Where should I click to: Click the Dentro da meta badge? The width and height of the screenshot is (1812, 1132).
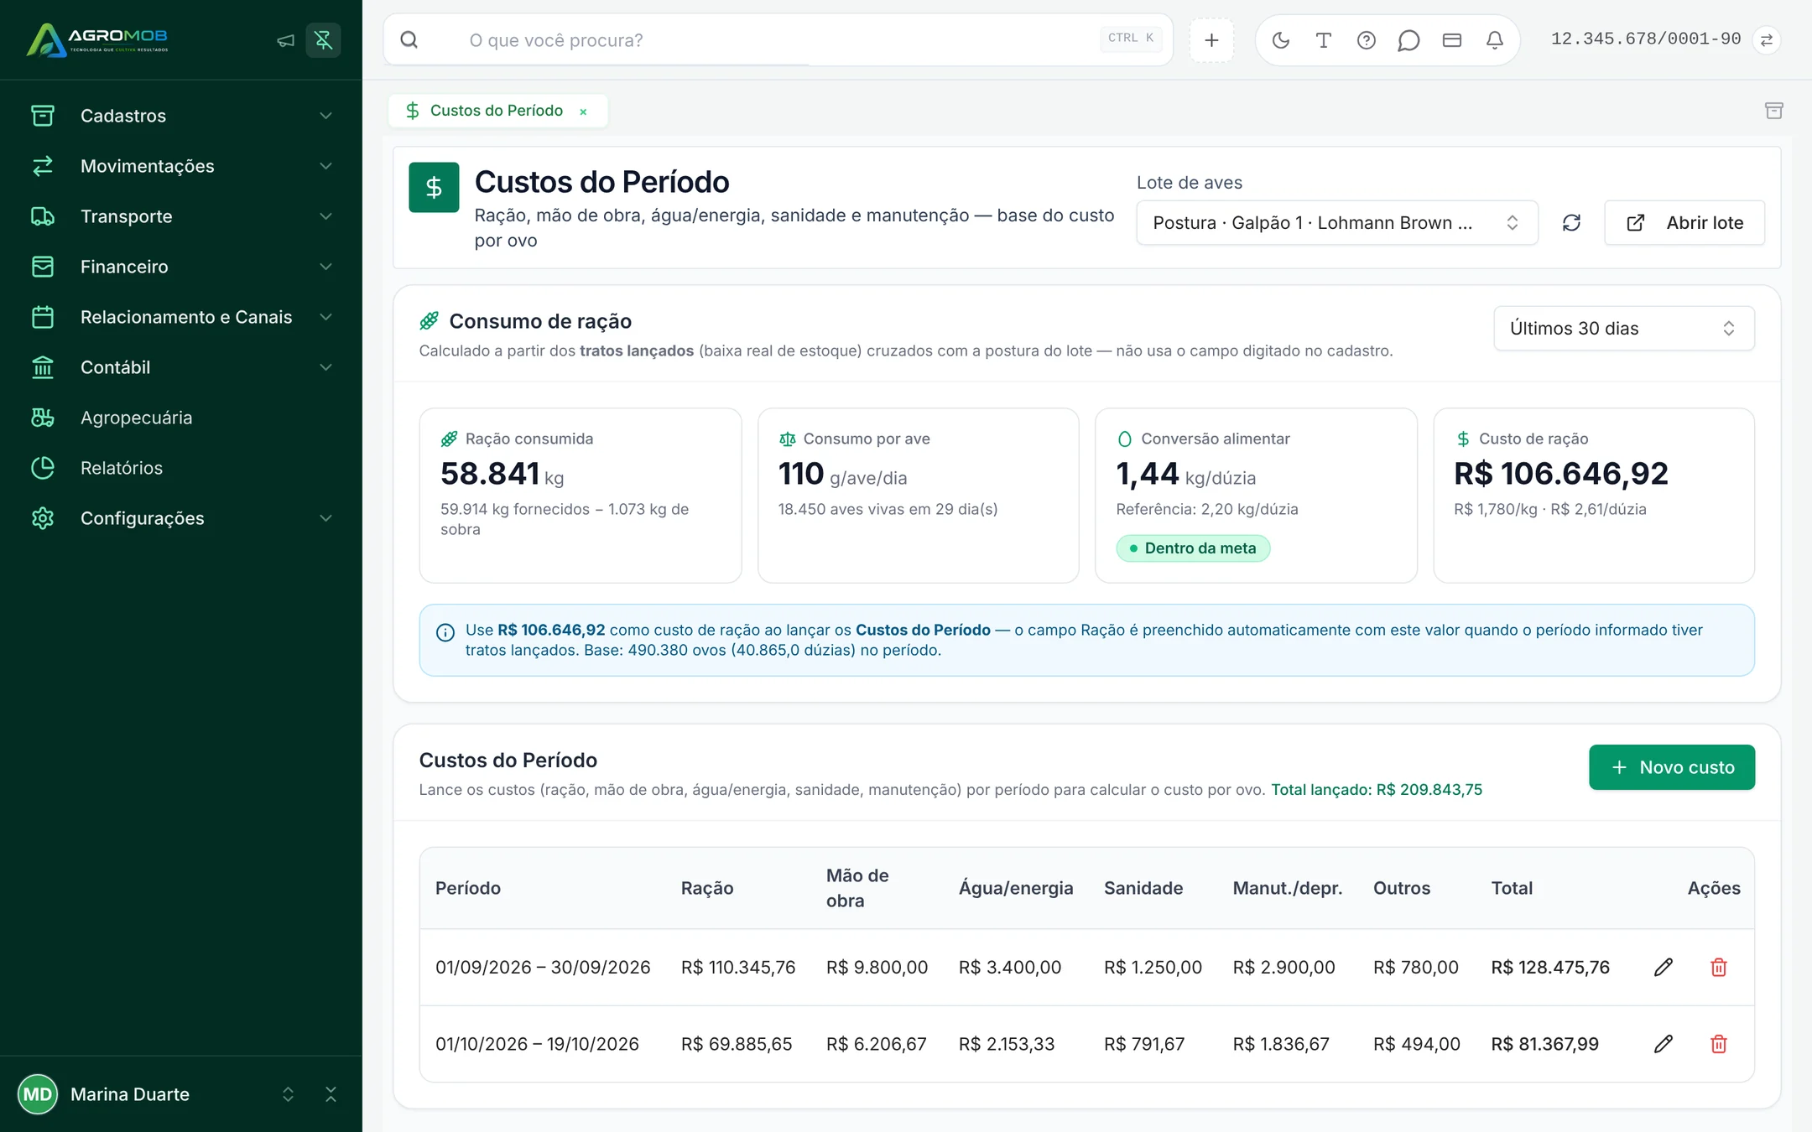tap(1193, 548)
